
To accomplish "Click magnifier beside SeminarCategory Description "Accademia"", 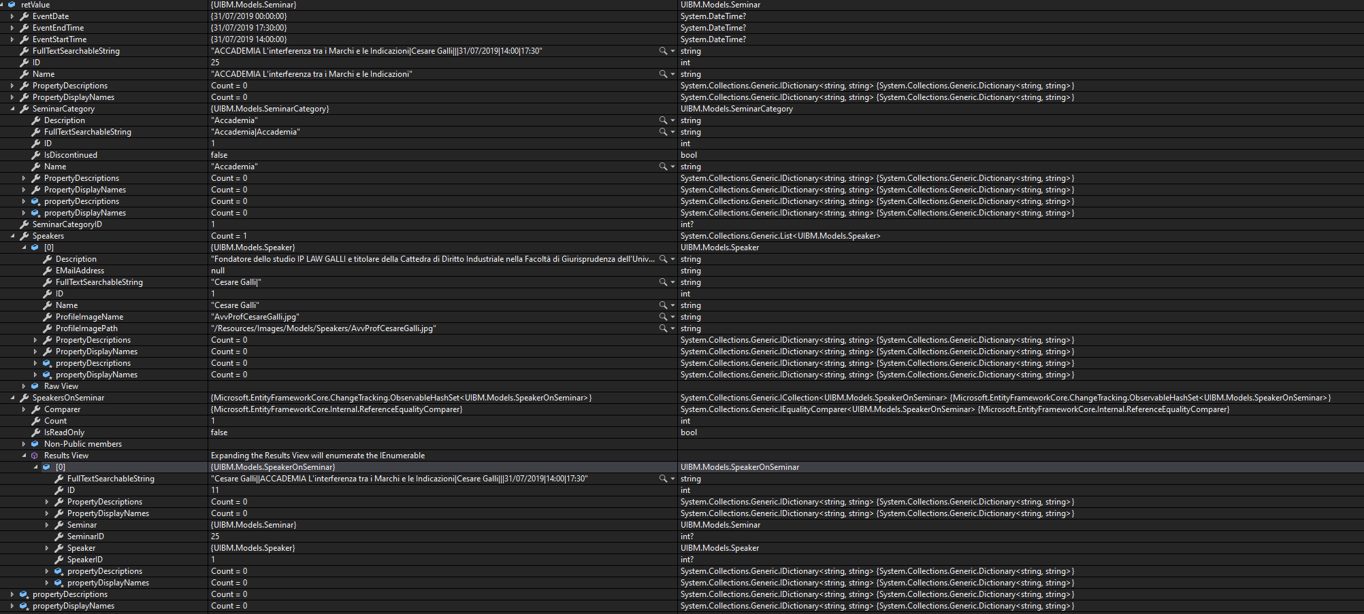I will pos(664,120).
